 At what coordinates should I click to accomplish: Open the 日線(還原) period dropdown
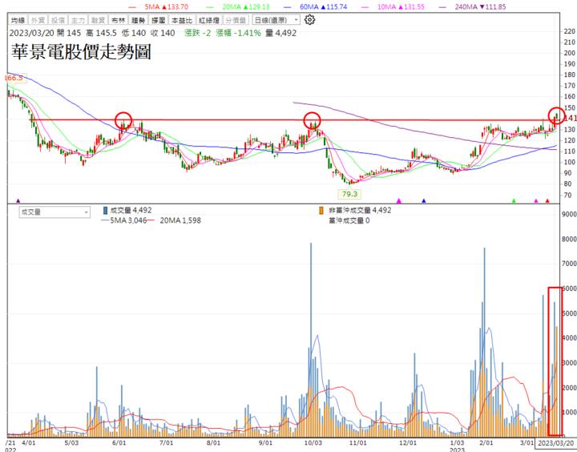click(x=276, y=20)
